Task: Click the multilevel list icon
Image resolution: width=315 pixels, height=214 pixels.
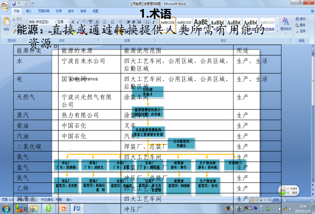Action: (120, 22)
